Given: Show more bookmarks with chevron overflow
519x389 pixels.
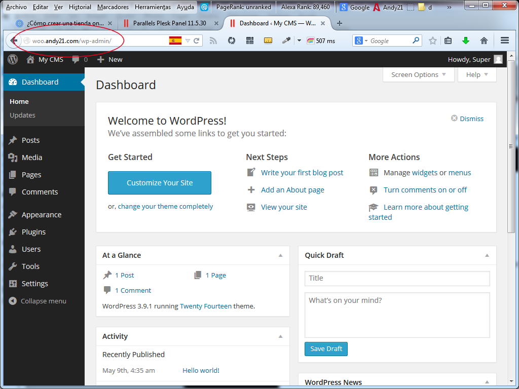Looking at the screenshot, I should point(449,7).
